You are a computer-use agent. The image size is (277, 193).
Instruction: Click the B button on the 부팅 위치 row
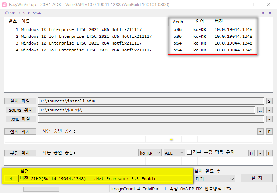(x=252, y=153)
